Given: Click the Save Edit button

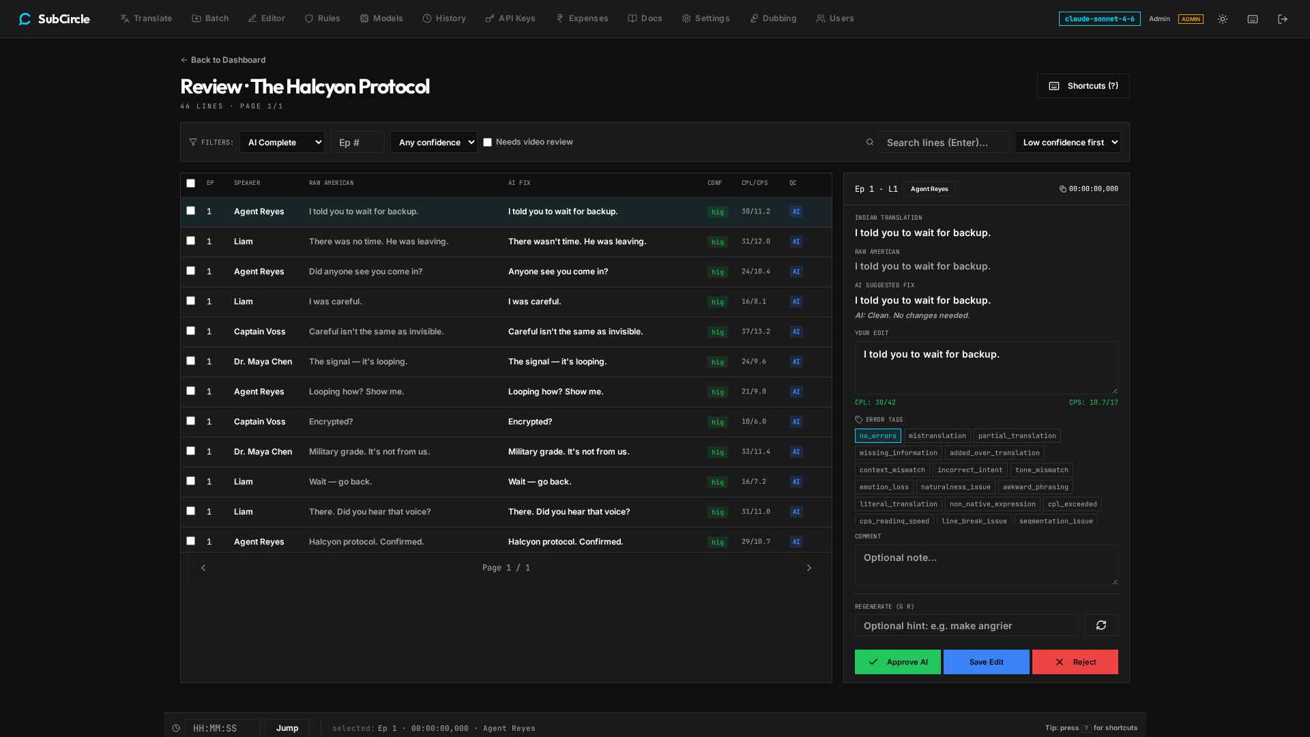Looking at the screenshot, I should tap(986, 662).
